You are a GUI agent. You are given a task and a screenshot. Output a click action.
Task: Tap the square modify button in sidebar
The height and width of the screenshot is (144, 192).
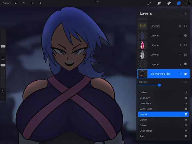(x=3, y=58)
